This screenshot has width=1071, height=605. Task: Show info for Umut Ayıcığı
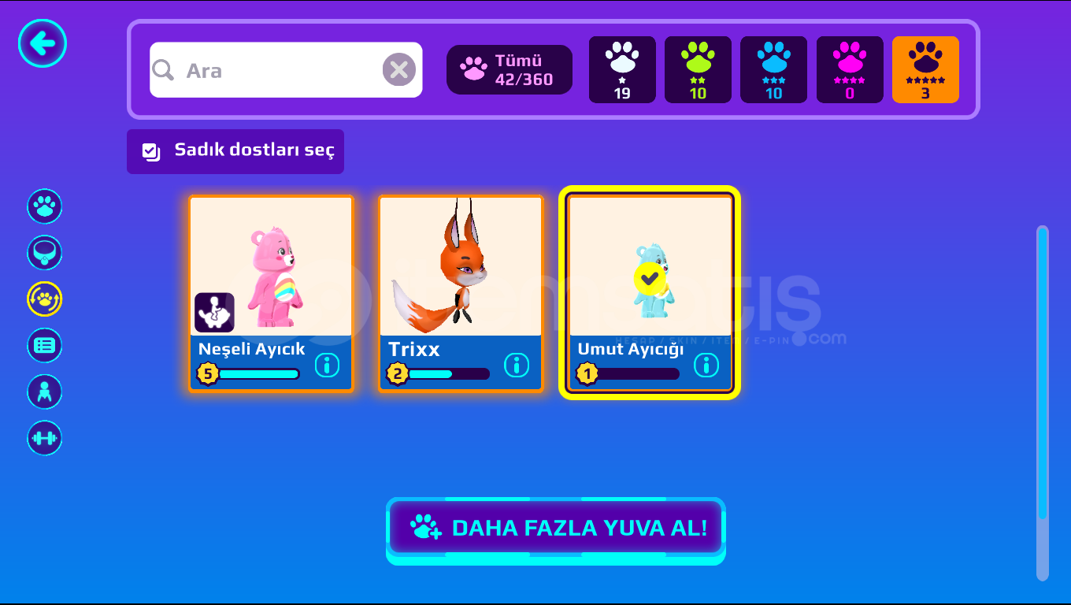(706, 365)
